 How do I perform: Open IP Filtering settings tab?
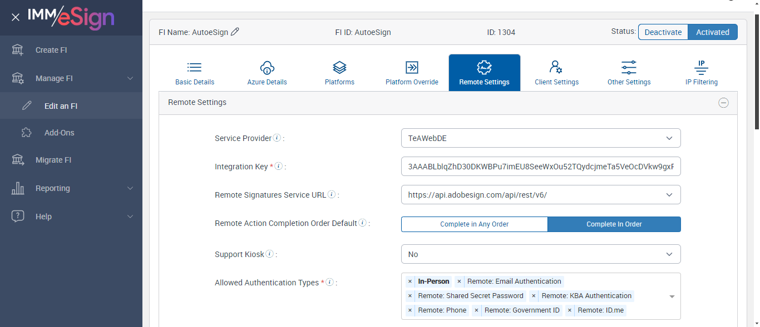click(x=701, y=73)
